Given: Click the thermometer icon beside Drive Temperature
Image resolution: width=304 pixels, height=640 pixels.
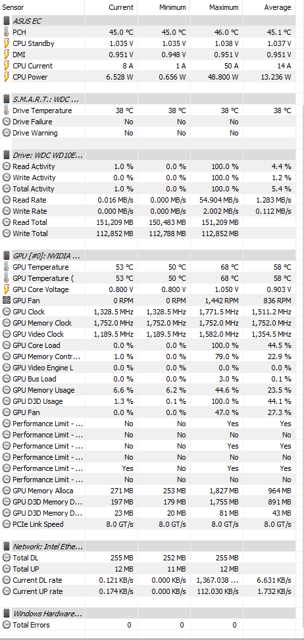Looking at the screenshot, I should (x=6, y=111).
